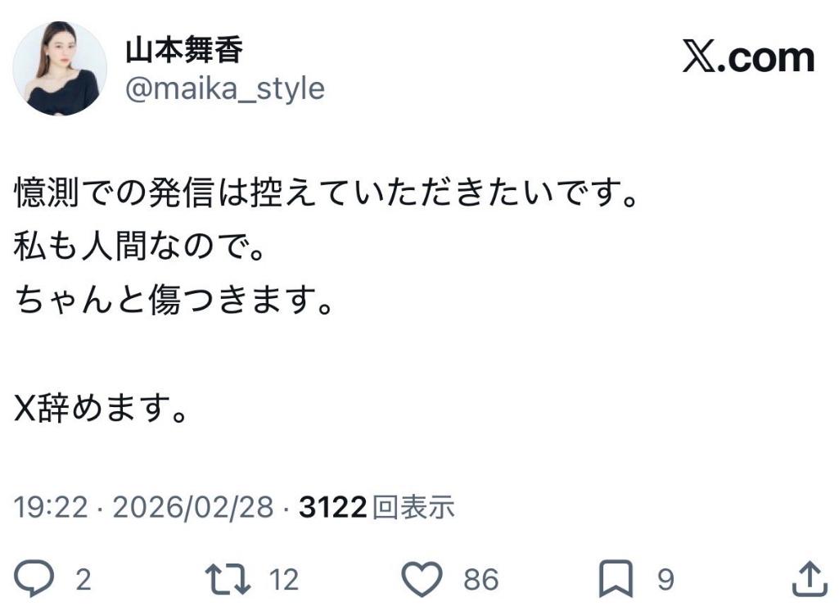839x611 pixels.
Task: Click the like count 86
Action: 480,580
